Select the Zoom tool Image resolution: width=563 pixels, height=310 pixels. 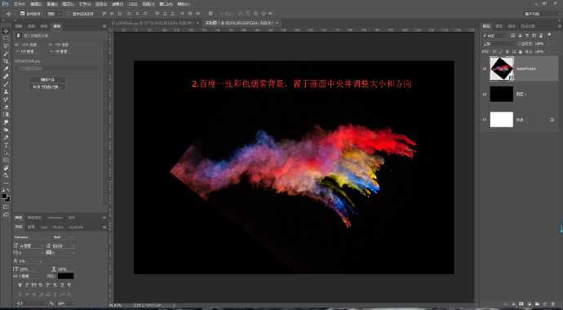(x=6, y=175)
